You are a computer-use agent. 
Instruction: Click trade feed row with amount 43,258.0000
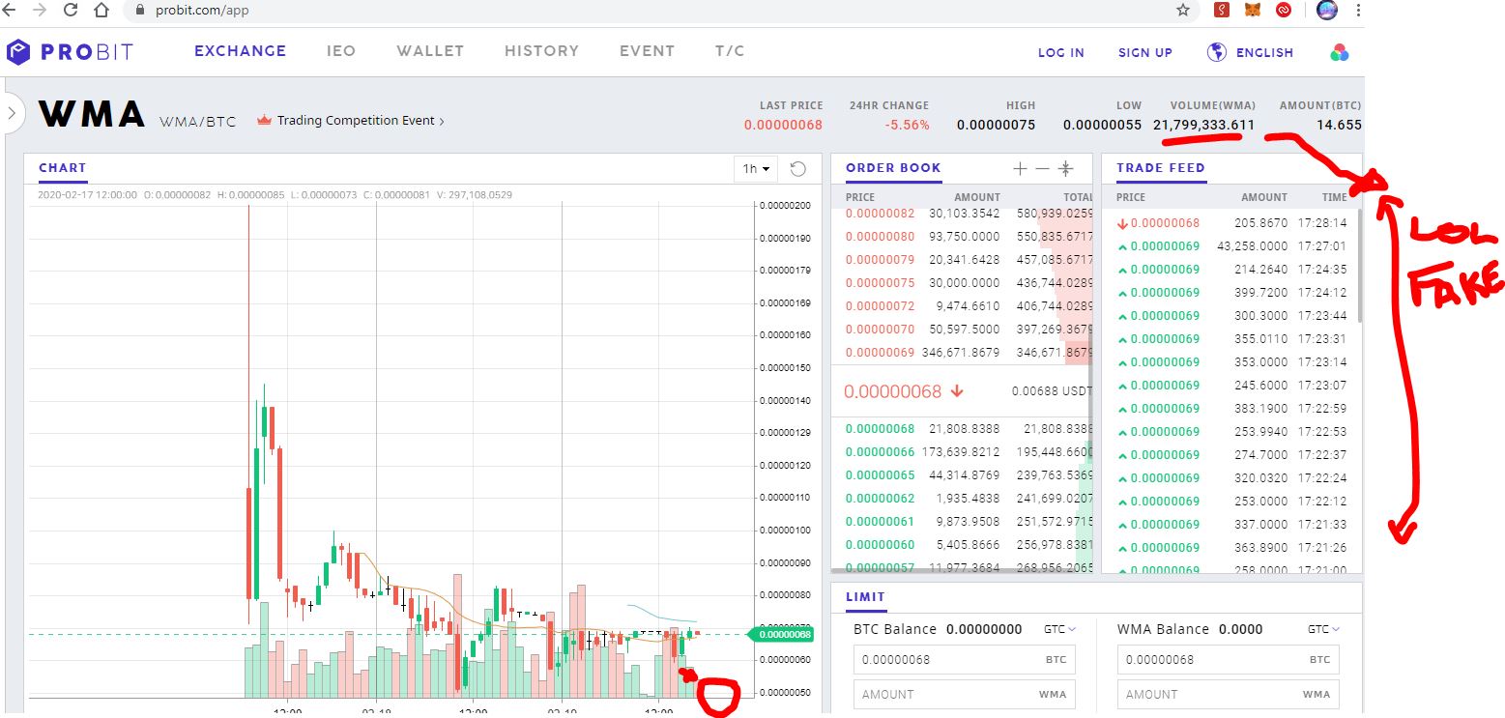click(x=1230, y=246)
